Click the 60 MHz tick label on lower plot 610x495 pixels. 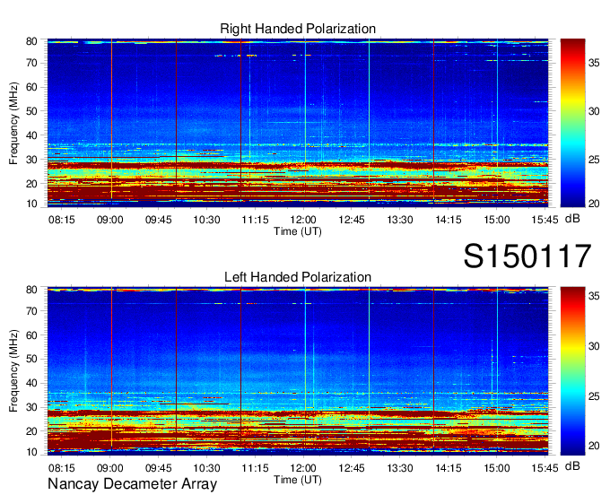click(31, 335)
